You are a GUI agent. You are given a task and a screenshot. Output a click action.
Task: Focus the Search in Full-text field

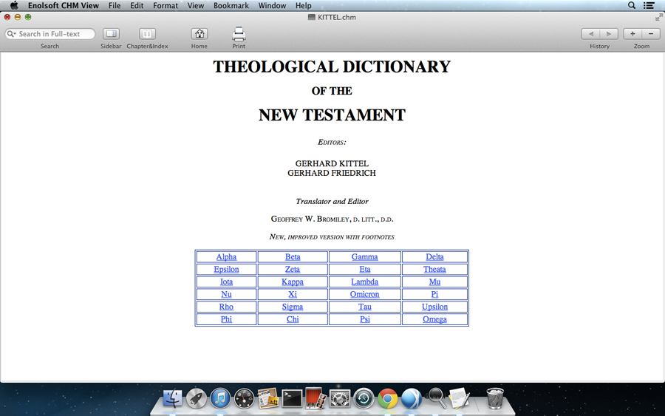click(x=50, y=34)
